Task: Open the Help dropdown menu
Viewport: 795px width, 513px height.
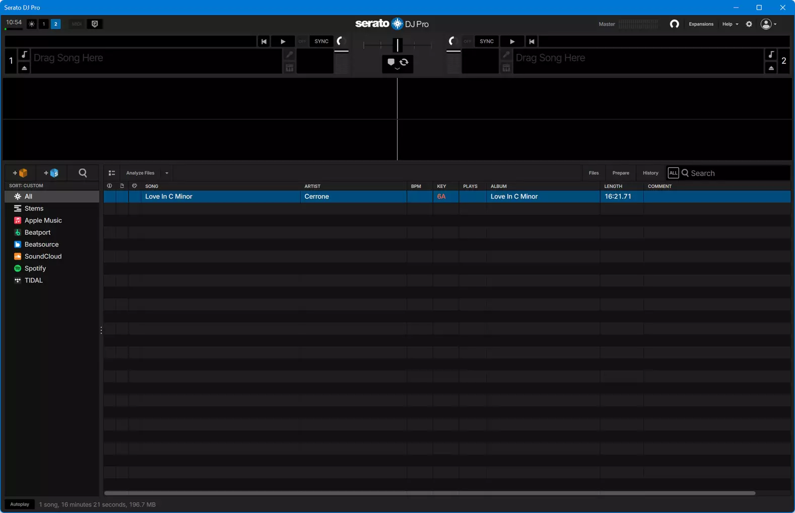Action: coord(730,24)
